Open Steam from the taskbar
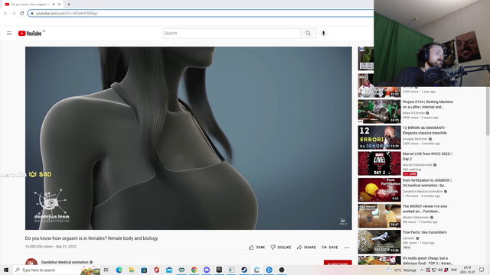 244,270
